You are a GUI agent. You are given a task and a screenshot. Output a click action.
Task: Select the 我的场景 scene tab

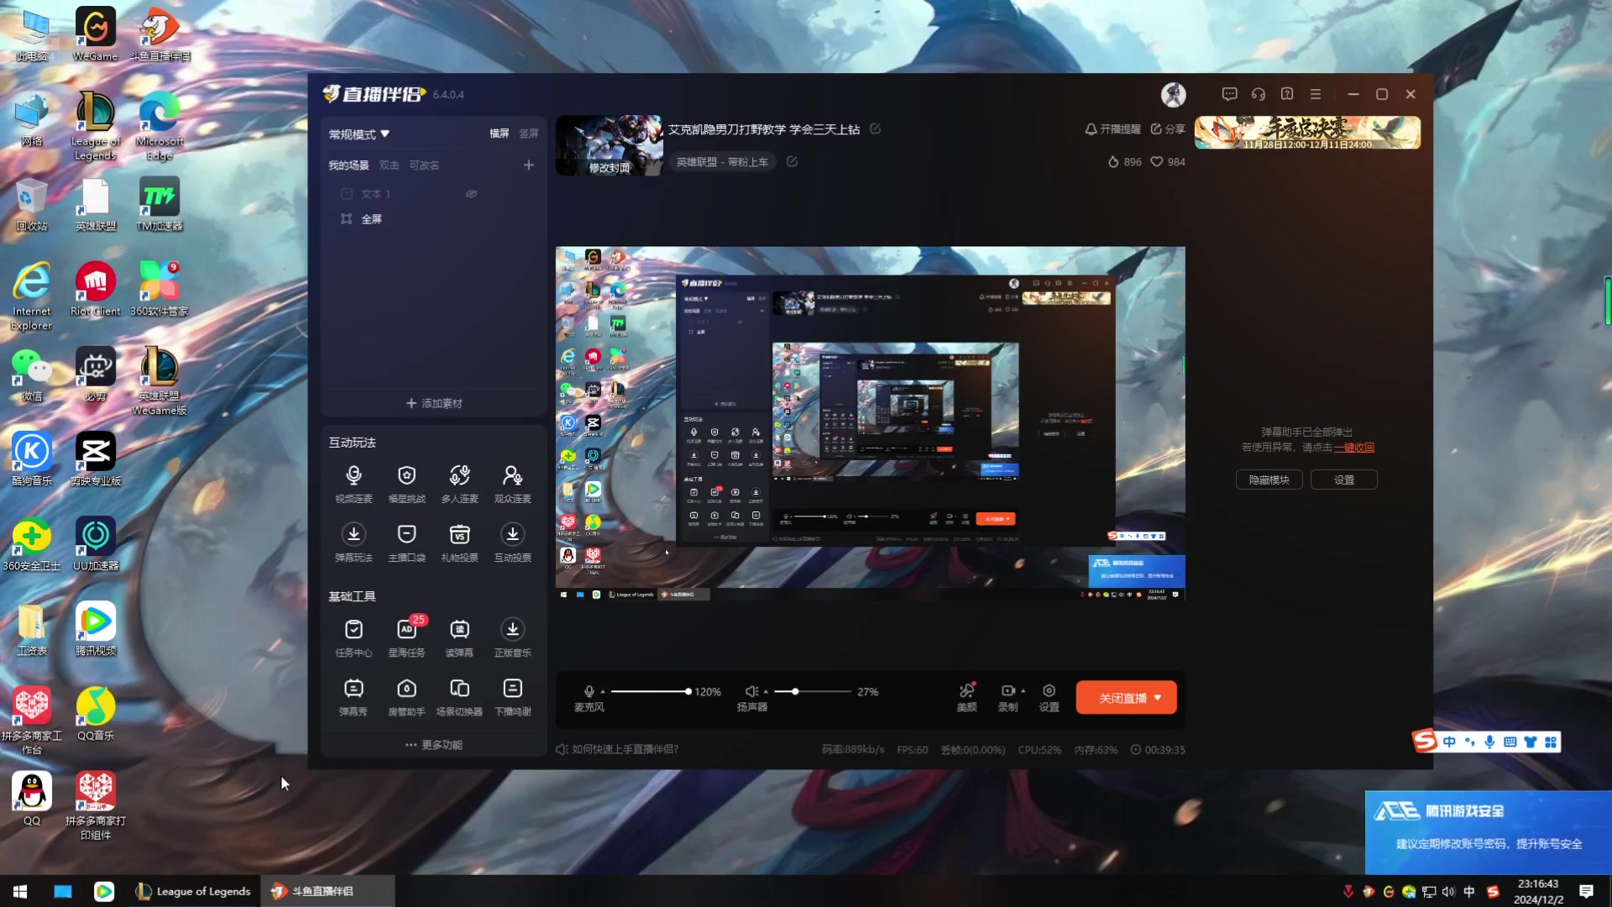348,165
